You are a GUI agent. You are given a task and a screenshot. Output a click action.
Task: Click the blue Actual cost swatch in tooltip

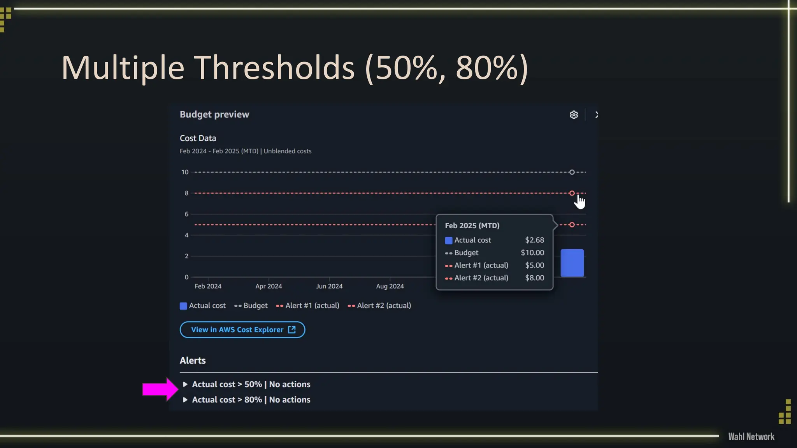click(449, 240)
